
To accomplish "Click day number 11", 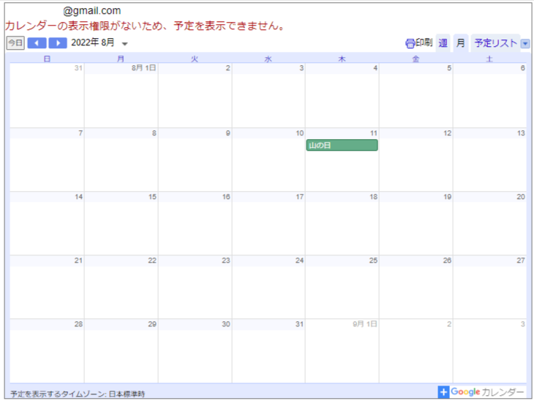I will 374,133.
